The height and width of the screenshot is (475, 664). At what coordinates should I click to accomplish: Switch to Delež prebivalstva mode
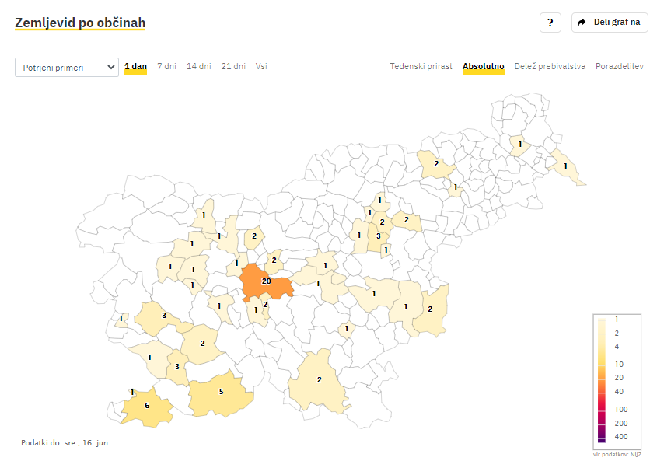[x=550, y=66]
